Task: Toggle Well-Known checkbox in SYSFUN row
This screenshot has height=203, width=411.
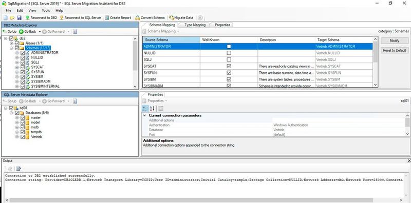Action: (x=229, y=73)
